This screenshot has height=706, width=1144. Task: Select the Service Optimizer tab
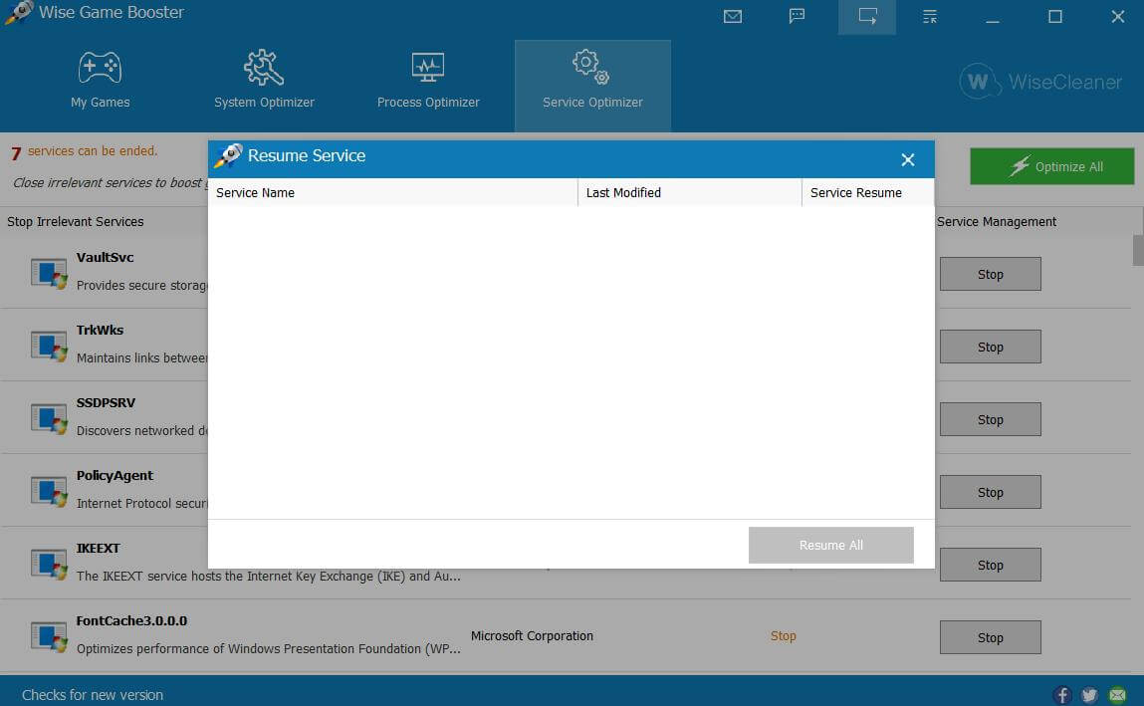592,86
